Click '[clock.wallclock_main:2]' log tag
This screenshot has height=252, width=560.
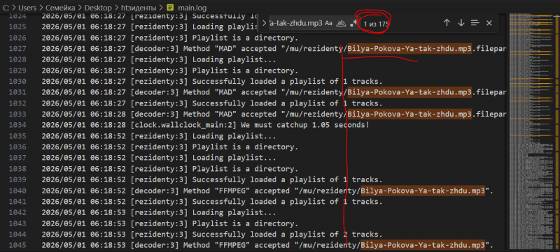click(x=184, y=125)
